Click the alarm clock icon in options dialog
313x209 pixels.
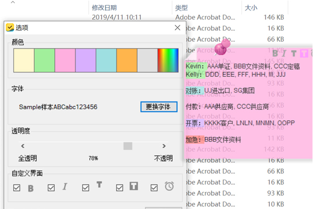[x=169, y=186]
